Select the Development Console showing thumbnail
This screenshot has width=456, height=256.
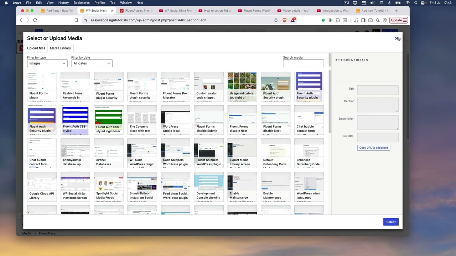click(209, 187)
